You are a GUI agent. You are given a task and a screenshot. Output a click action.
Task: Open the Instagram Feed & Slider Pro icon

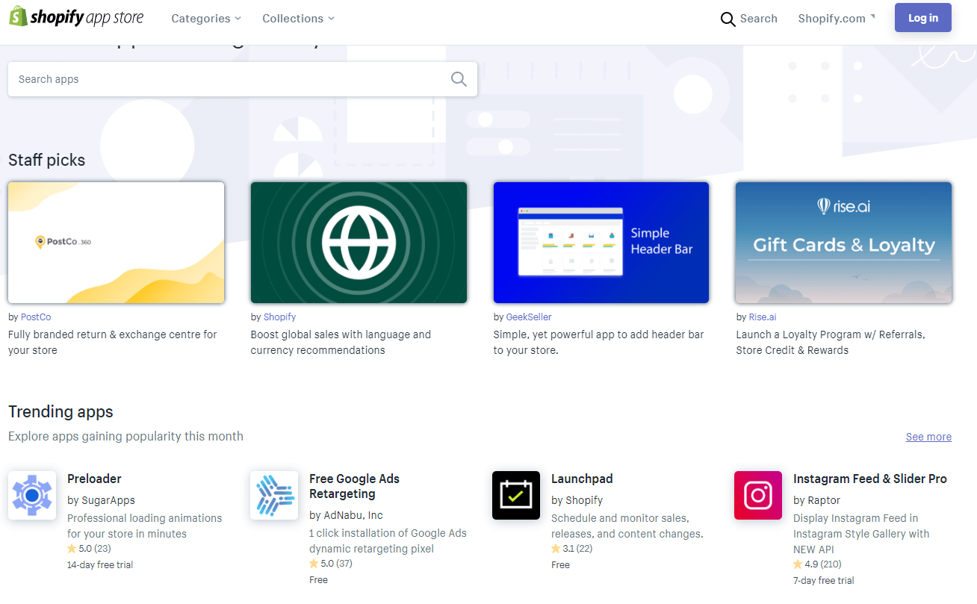click(758, 495)
